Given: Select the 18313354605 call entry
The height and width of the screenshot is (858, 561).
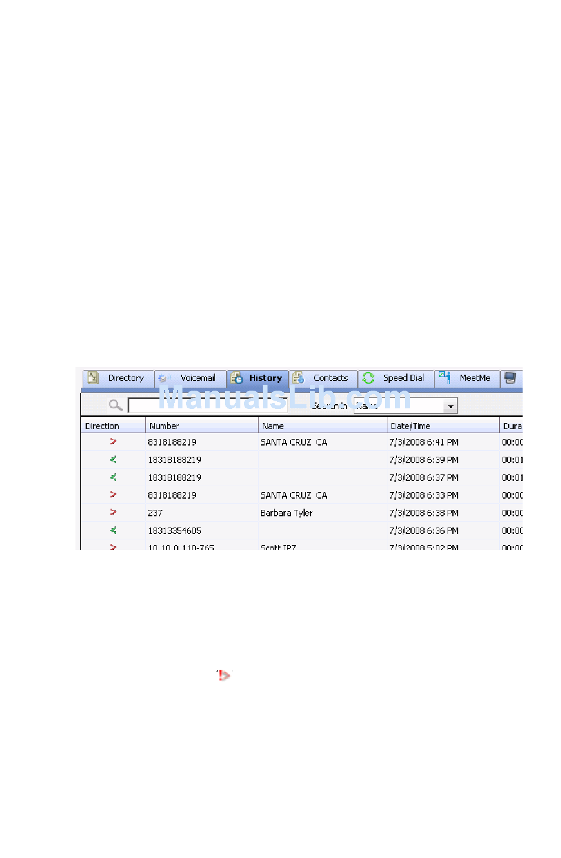Looking at the screenshot, I should coord(174,530).
